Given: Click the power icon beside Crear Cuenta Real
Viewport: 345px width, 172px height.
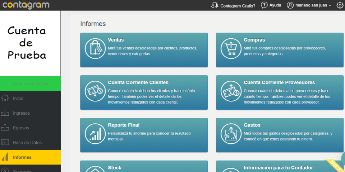Looking at the screenshot, I should tap(5, 83).
